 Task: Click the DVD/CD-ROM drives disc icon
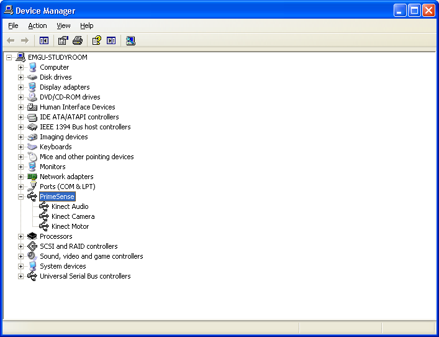[32, 97]
